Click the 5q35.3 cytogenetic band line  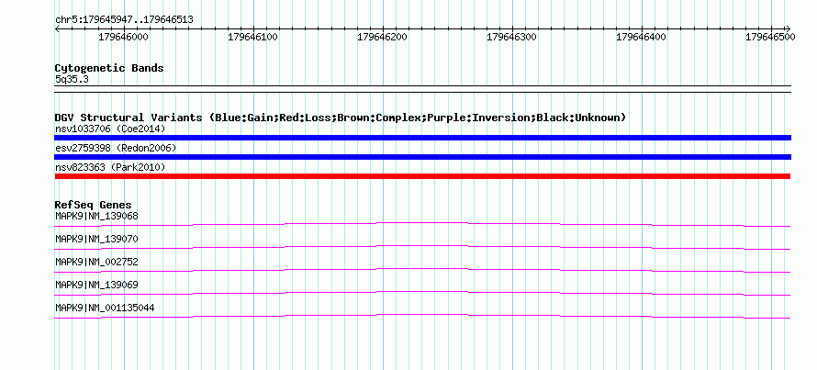(422, 89)
